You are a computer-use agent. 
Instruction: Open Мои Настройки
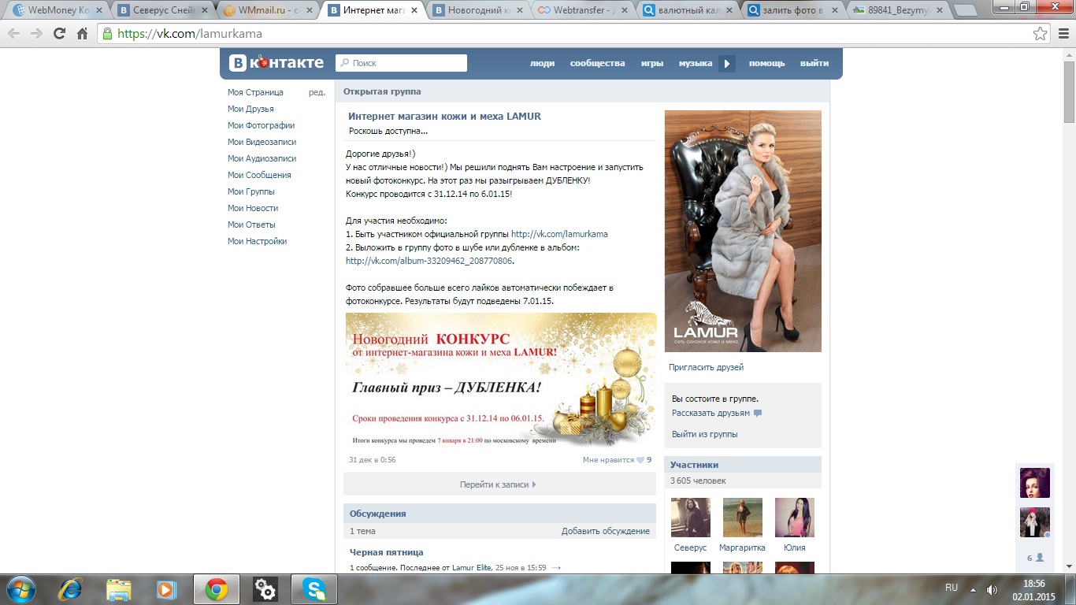click(x=257, y=241)
